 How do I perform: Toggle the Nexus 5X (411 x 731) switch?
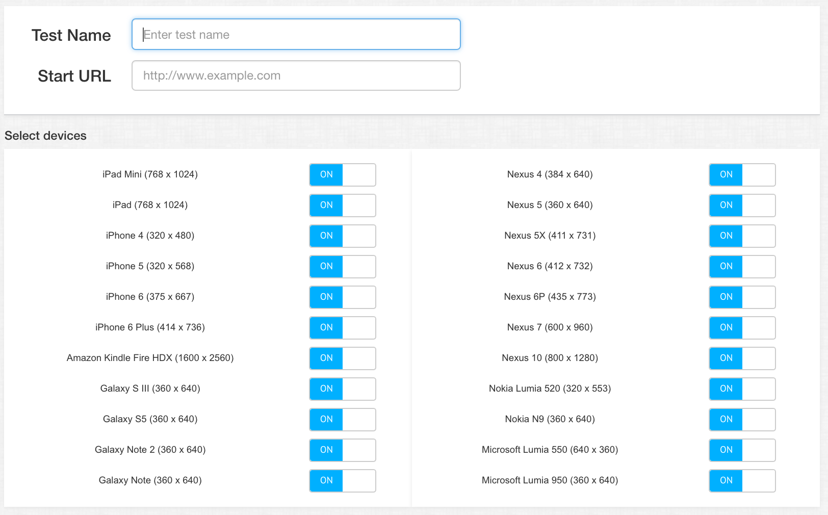(x=742, y=236)
